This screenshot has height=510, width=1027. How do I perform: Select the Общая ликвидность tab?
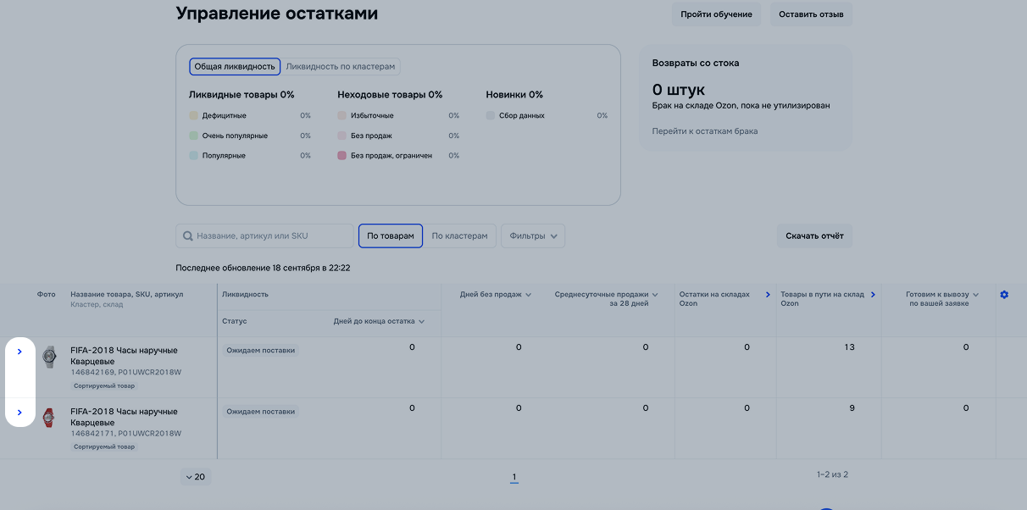tap(235, 67)
